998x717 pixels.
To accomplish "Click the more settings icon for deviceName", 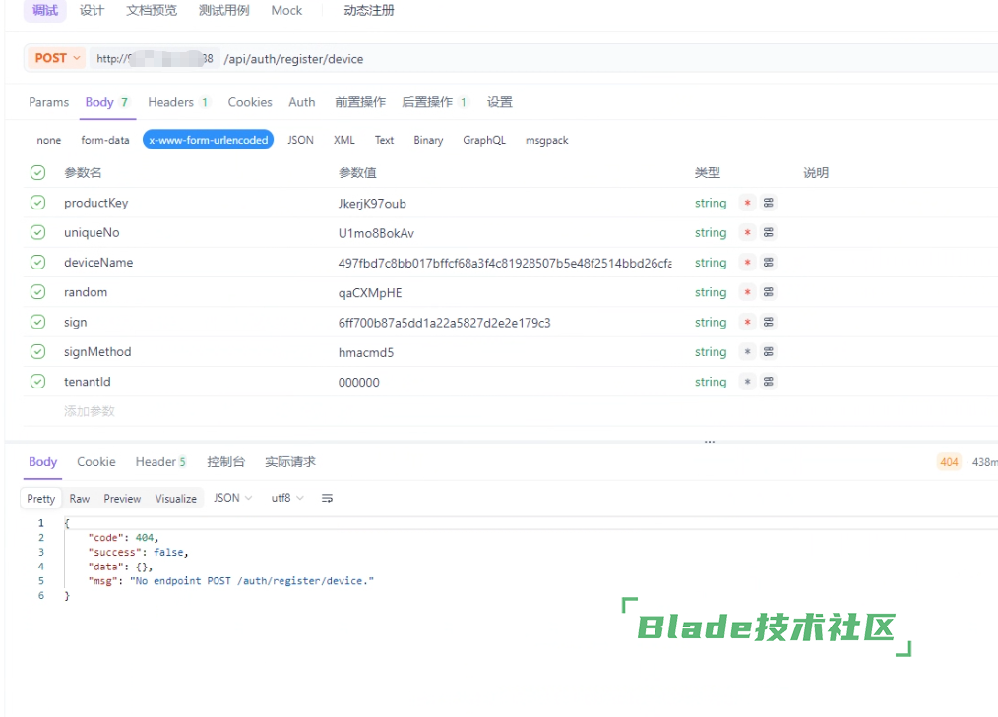I will point(769,263).
